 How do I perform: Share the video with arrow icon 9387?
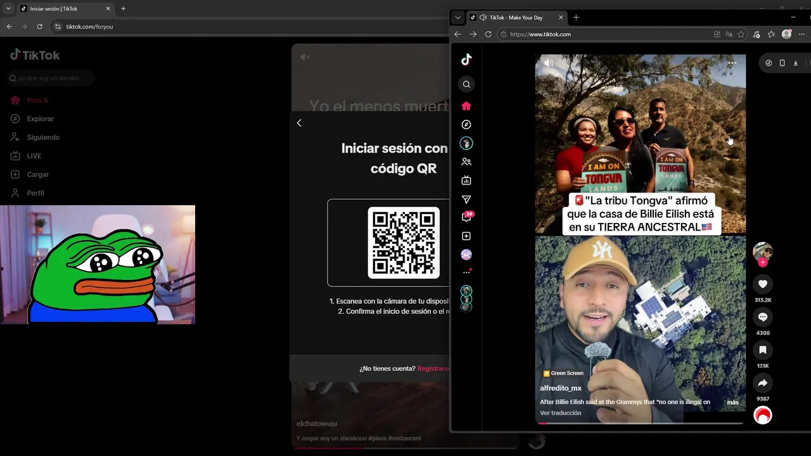pos(763,383)
